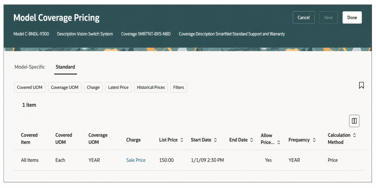Image resolution: width=376 pixels, height=188 pixels.
Task: Click the Coverage UOM column header
Action: pyautogui.click(x=98, y=139)
